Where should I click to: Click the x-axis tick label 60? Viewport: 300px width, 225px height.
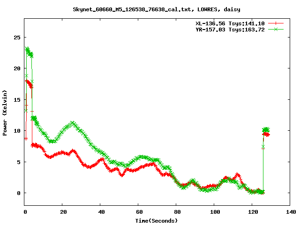[139, 212]
